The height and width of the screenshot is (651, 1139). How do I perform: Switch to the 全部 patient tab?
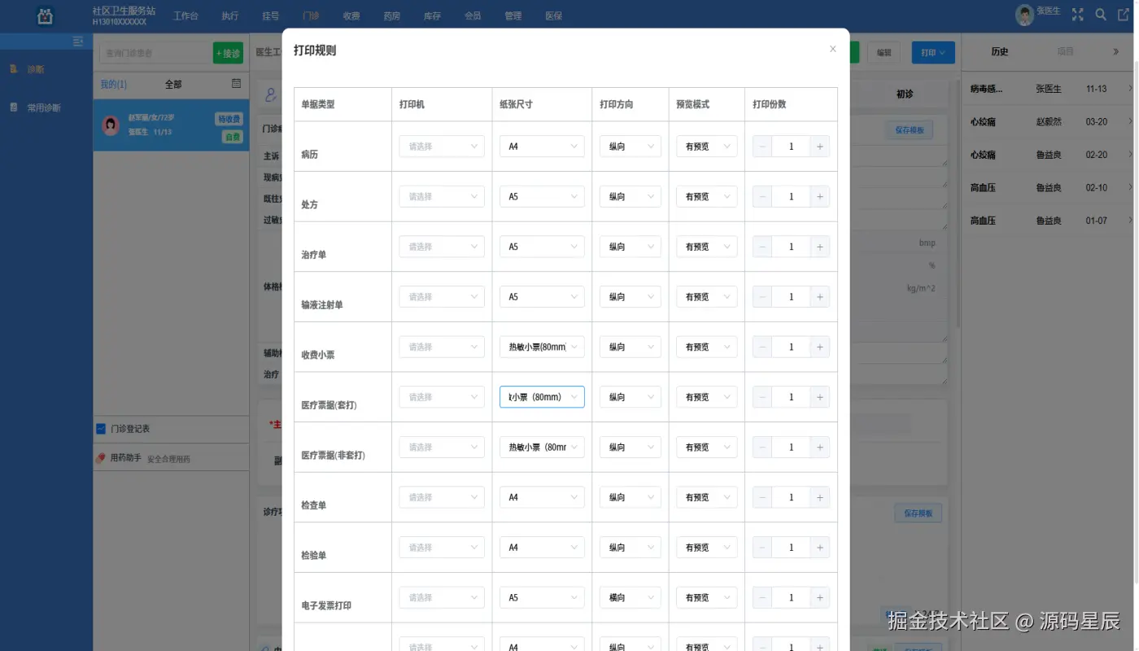click(x=173, y=84)
